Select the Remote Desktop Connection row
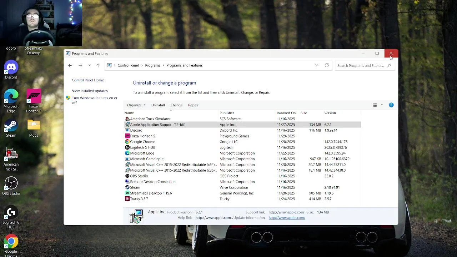The width and height of the screenshot is (457, 257). tap(242, 182)
